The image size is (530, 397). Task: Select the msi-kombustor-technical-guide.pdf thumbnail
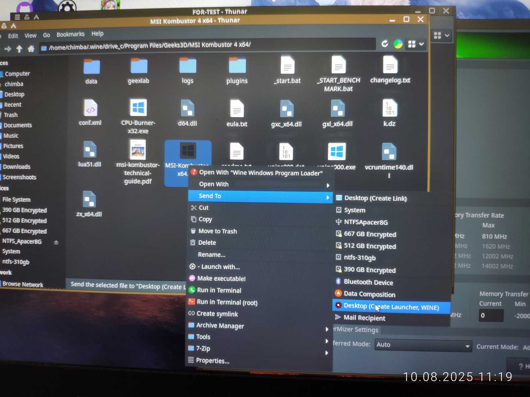pos(138,150)
